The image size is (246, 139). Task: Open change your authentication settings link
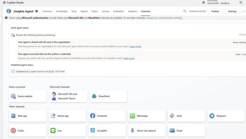164,18
